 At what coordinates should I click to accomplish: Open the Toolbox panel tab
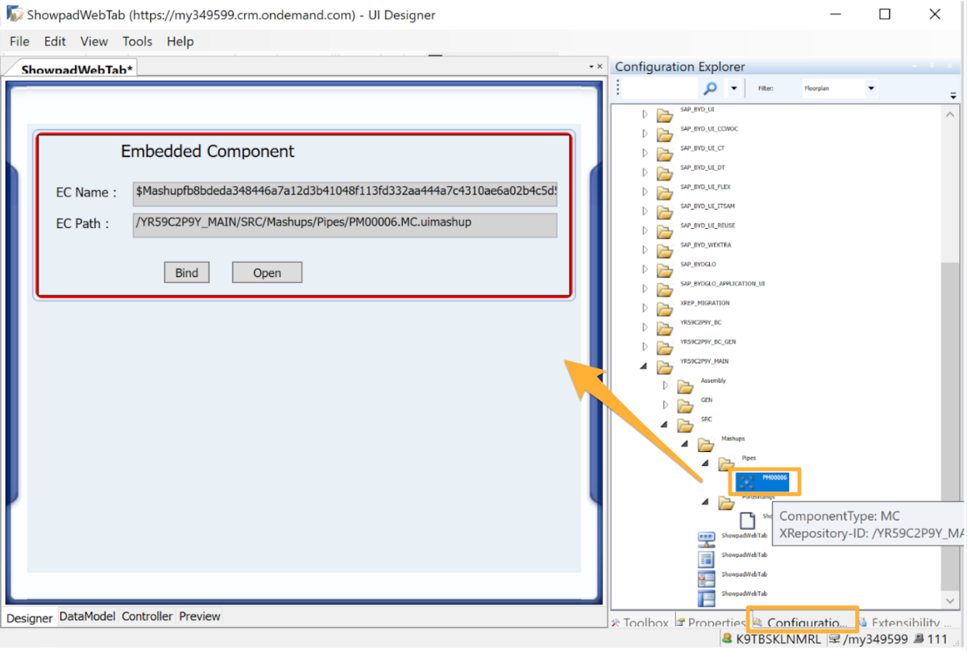click(641, 623)
